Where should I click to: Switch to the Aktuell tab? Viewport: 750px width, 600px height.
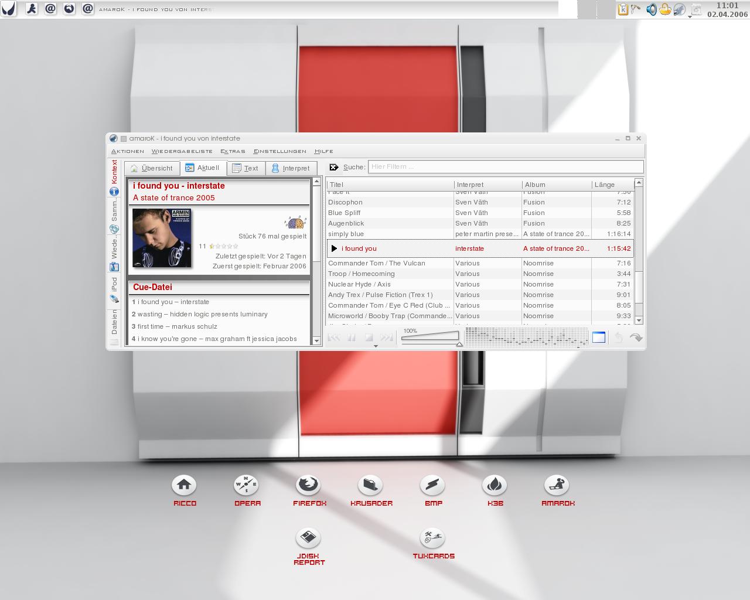203,168
